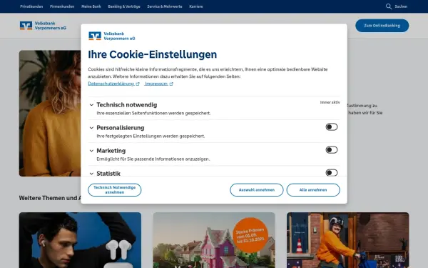Image resolution: width=428 pixels, height=268 pixels.
Task: Click Technisch Notwendige annehmen button
Action: tap(115, 190)
